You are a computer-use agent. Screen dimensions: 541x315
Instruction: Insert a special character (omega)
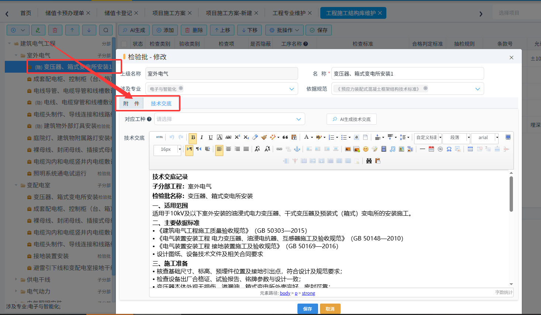click(449, 149)
